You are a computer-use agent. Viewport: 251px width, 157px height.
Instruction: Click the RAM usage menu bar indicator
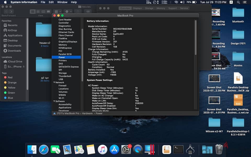(149, 2)
